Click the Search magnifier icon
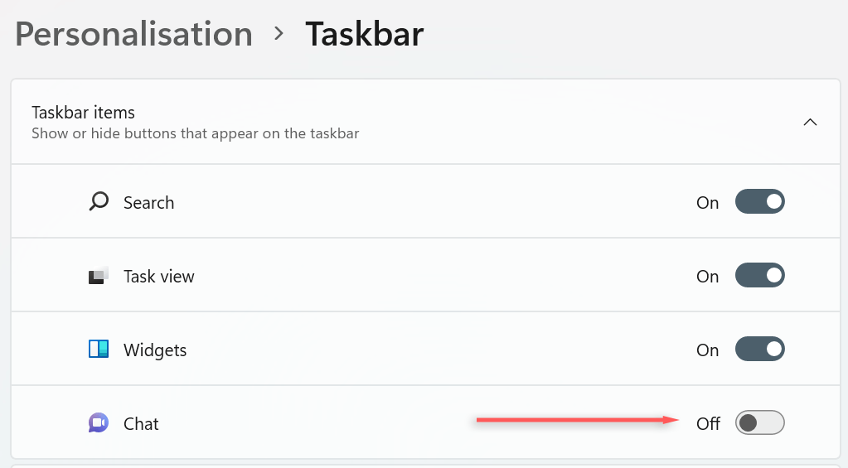Screen dimensions: 848x468 [x=99, y=202]
